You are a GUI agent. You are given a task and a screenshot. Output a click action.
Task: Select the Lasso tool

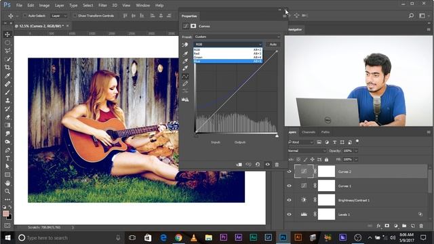(7, 51)
